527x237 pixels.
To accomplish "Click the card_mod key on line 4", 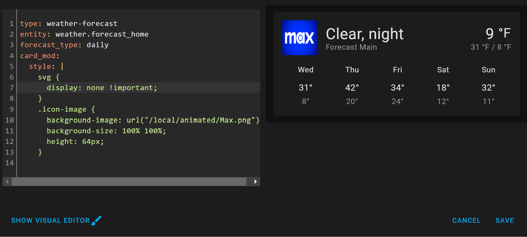I will click(40, 55).
